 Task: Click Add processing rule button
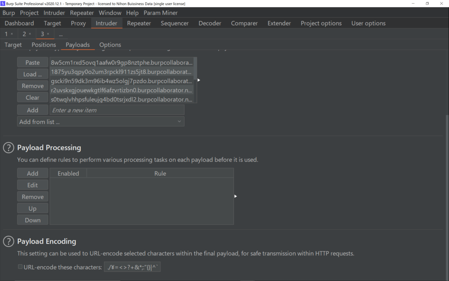(33, 173)
